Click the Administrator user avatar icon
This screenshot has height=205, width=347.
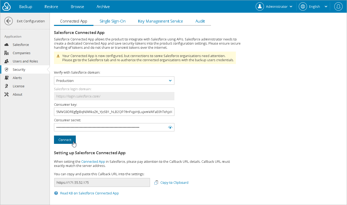(x=260, y=6)
